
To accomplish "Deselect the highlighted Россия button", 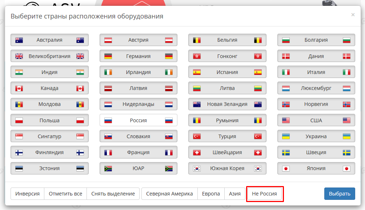I will coord(139,120).
